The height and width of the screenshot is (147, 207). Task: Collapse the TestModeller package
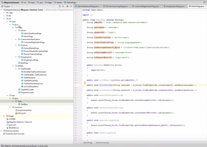point(16,69)
